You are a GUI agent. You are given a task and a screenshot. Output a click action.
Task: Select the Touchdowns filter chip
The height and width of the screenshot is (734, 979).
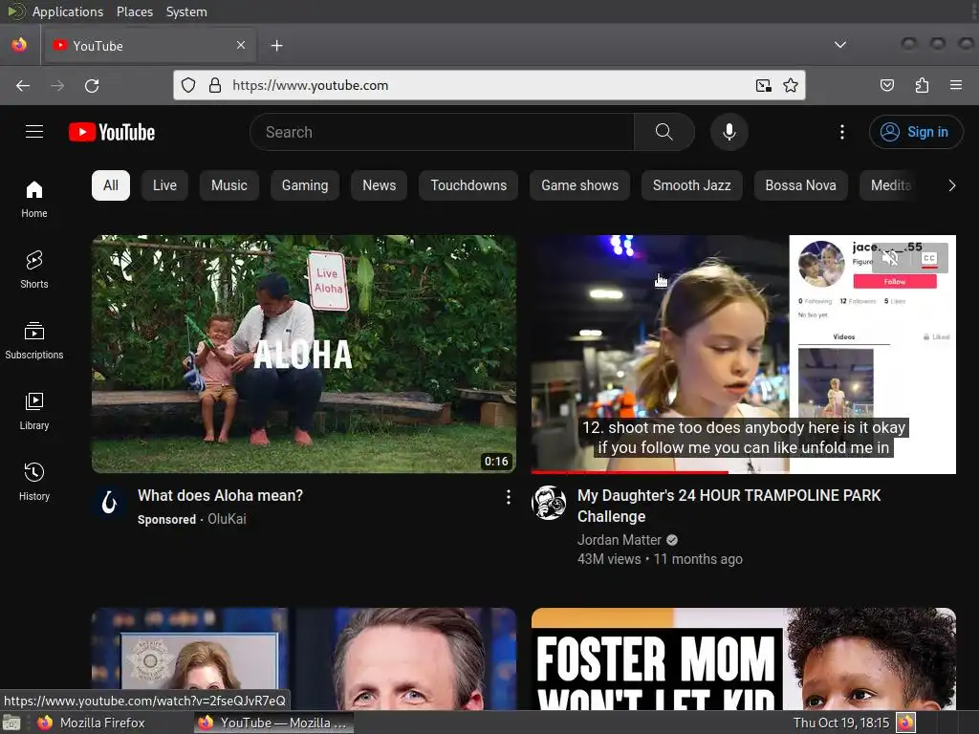point(468,185)
